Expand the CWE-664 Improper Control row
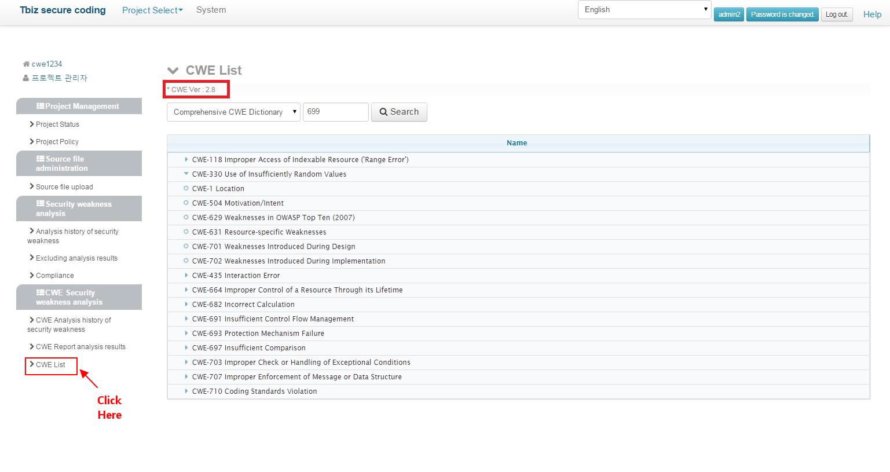This screenshot has height=472, width=890. click(186, 290)
